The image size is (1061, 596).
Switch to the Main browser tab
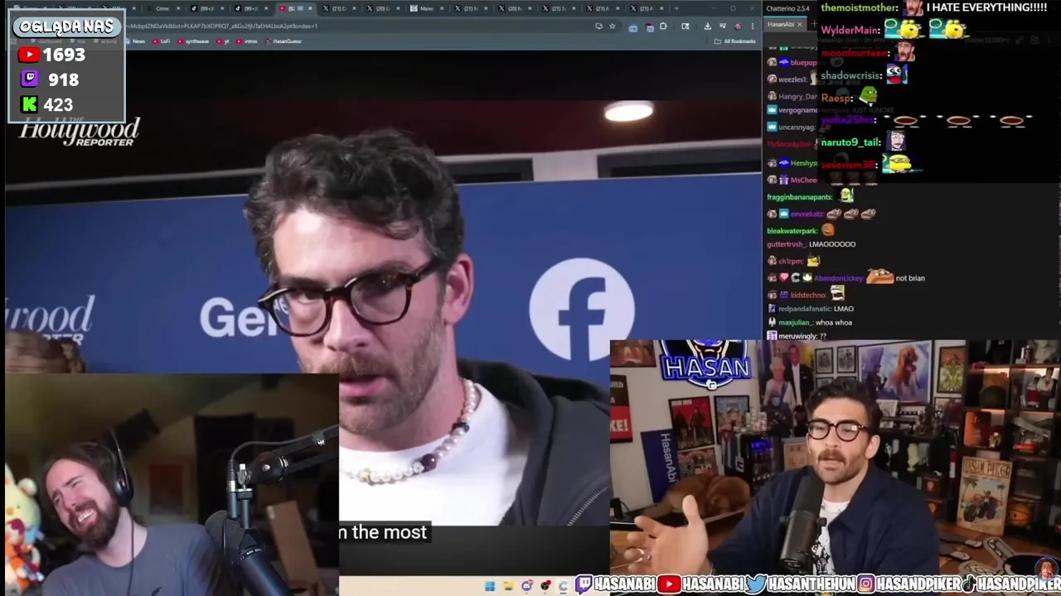click(x=426, y=8)
